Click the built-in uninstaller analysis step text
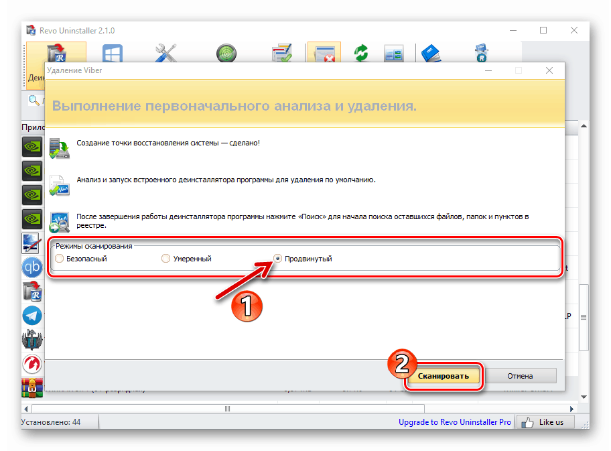Viewport: 611px width, 451px height. click(226, 180)
